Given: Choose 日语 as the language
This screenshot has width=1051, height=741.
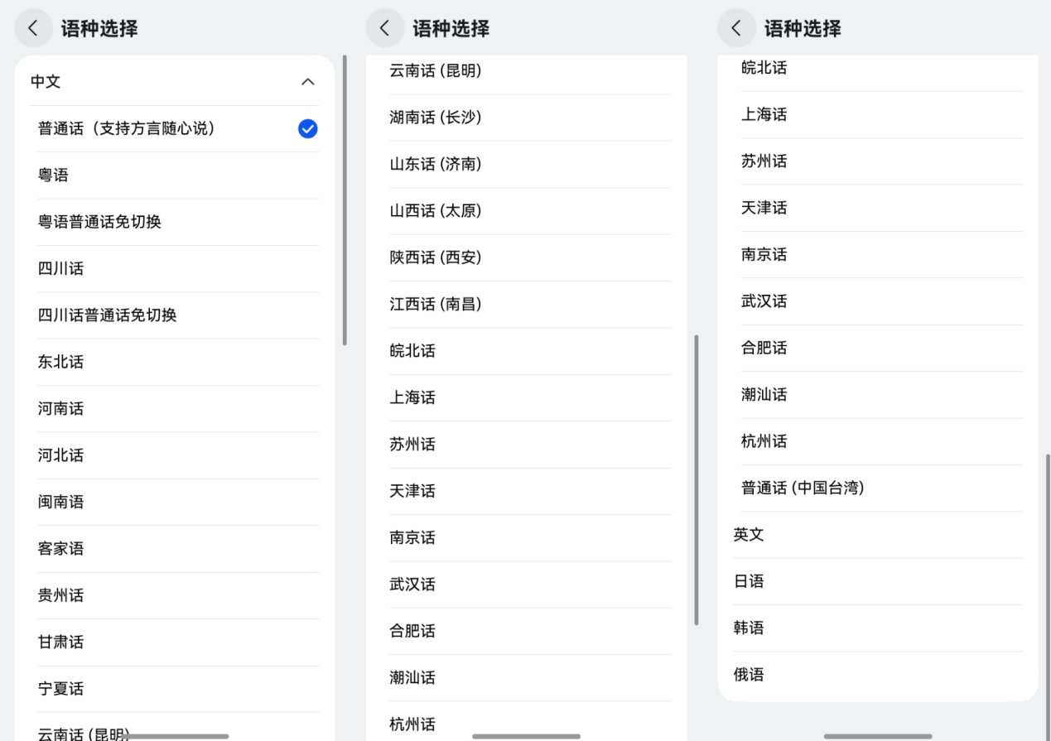Looking at the screenshot, I should 749,581.
